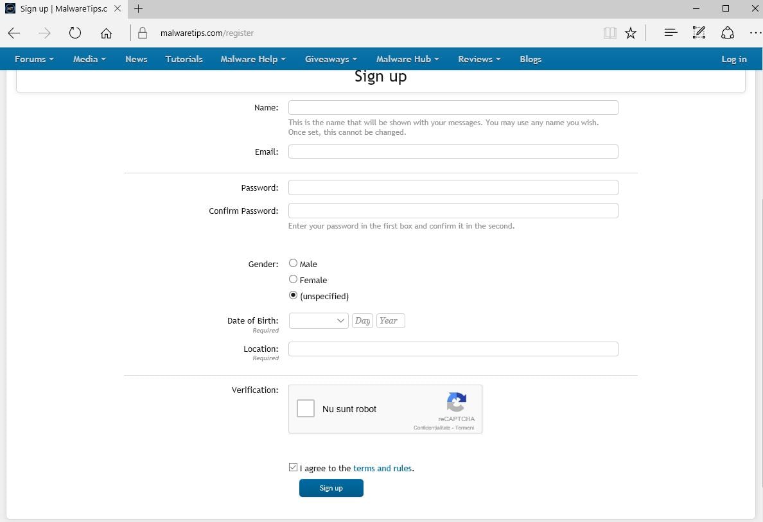The width and height of the screenshot is (763, 522).
Task: Open the News section
Action: point(136,59)
